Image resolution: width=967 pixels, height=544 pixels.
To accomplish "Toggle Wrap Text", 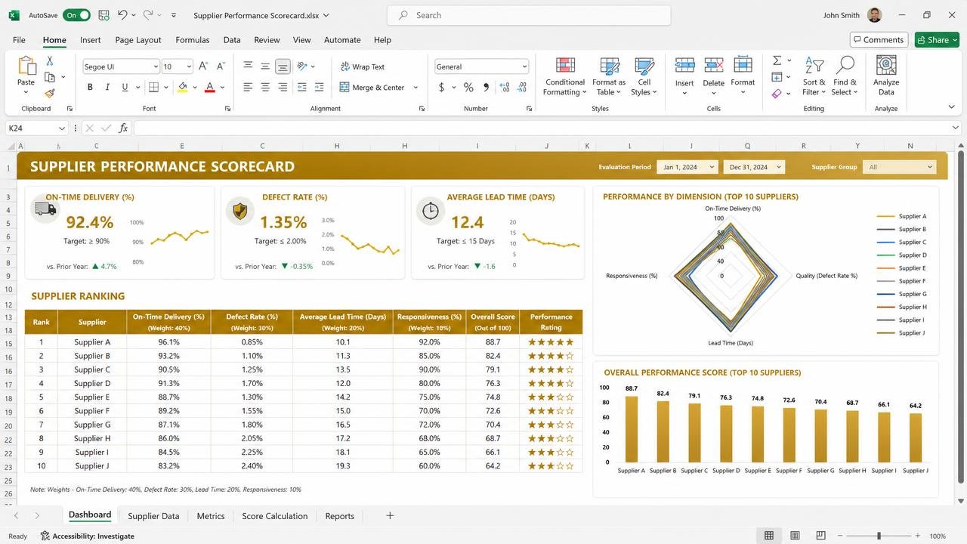I will (363, 66).
